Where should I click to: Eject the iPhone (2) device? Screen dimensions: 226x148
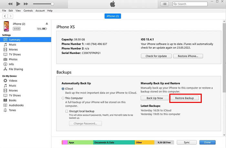[47, 24]
